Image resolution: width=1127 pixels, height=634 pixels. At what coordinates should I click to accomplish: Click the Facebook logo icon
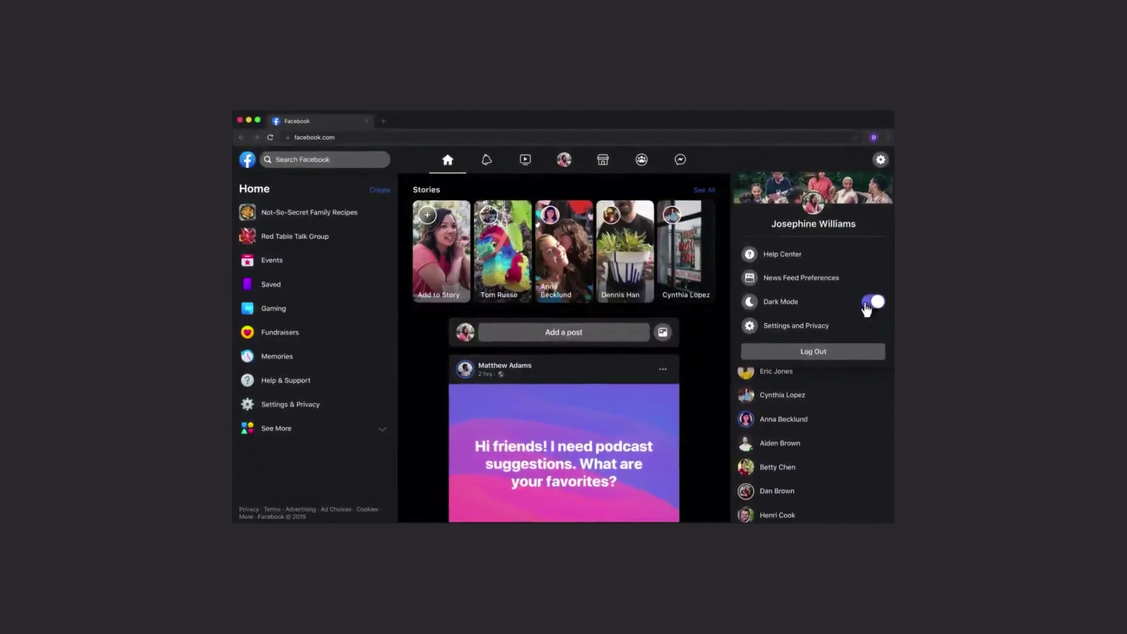pyautogui.click(x=247, y=160)
